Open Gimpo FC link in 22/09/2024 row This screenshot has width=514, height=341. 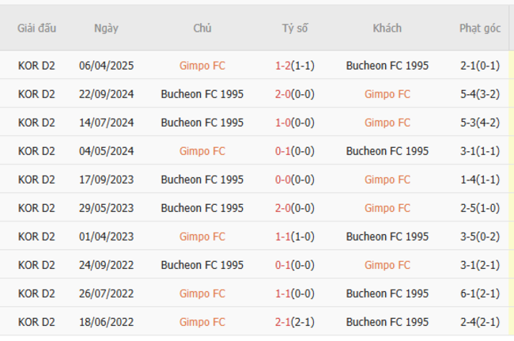387,94
